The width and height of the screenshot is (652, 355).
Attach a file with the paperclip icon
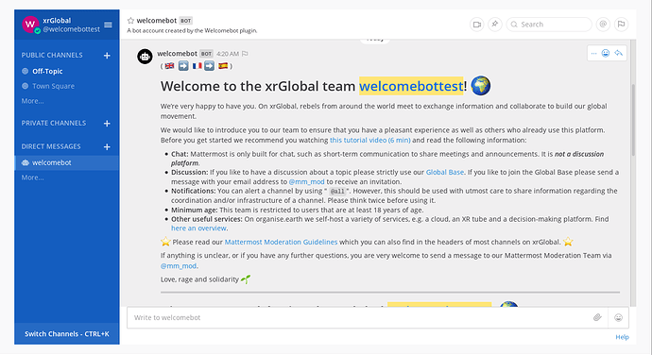pos(597,317)
